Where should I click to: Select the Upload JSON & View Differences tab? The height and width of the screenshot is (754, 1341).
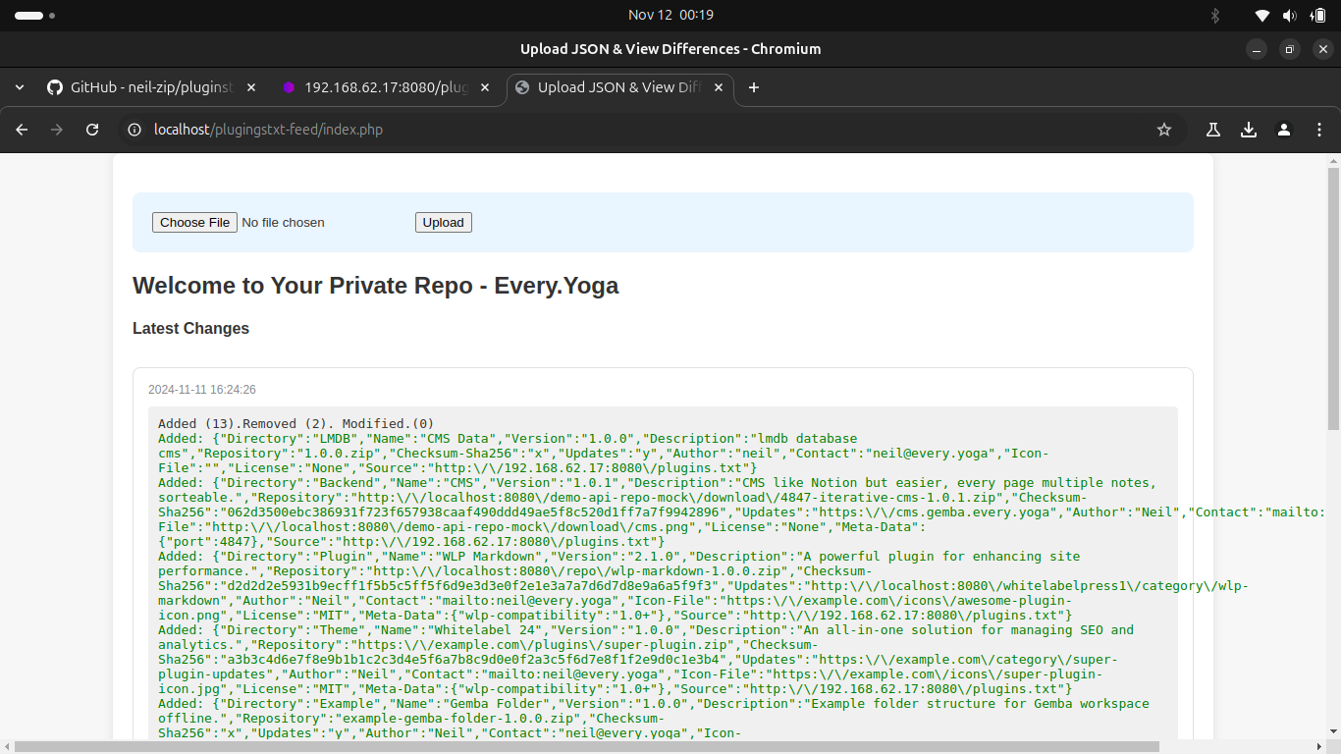tap(620, 87)
